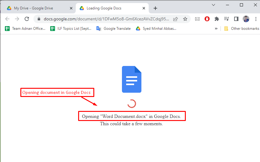Screen dimensions: 260x162
Task: Open Syed Minhal Abbas bookmark
Action: point(156,29)
